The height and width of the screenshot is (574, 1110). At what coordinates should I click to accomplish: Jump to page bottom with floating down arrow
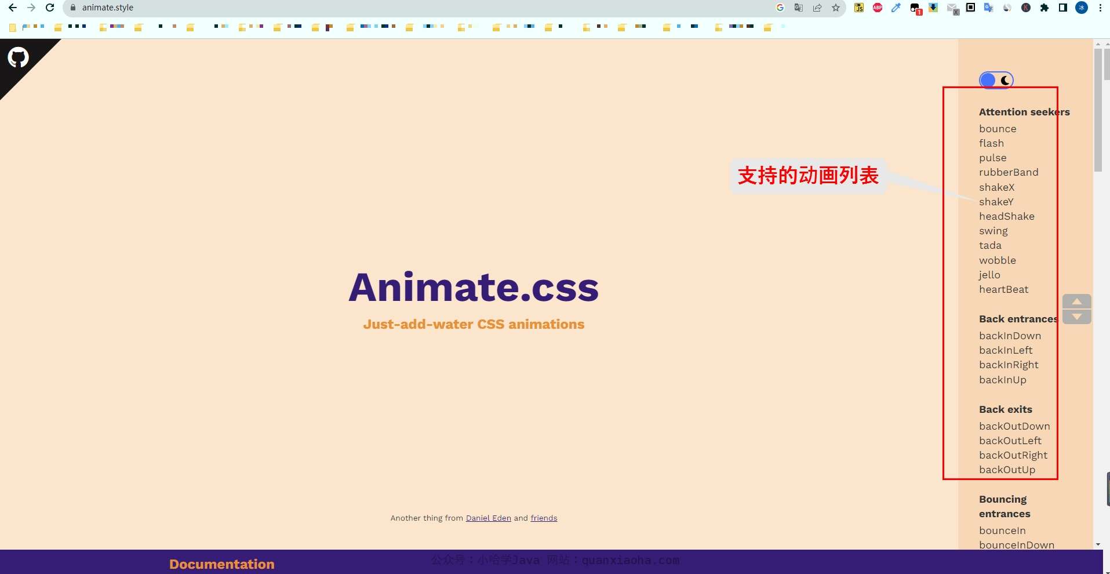1077,317
